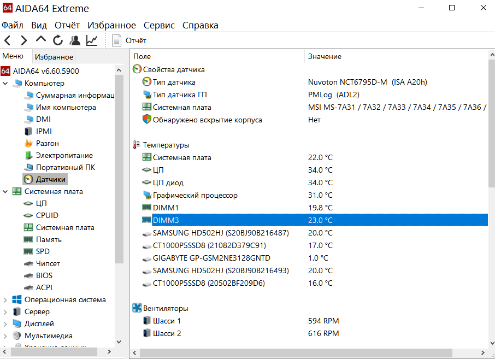
Task: Open the Файл menu
Action: coord(13,25)
